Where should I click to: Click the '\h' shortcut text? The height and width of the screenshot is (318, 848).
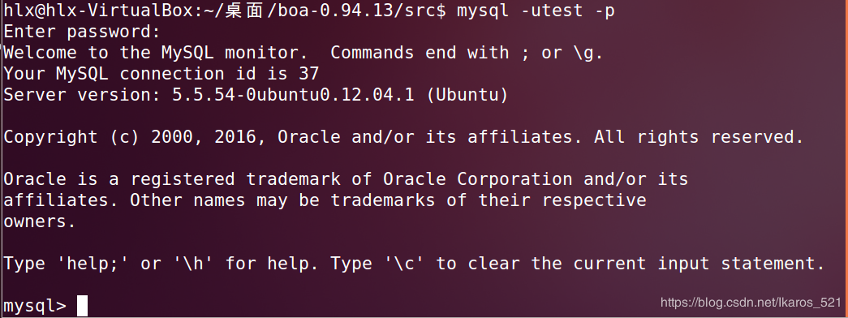[194, 264]
